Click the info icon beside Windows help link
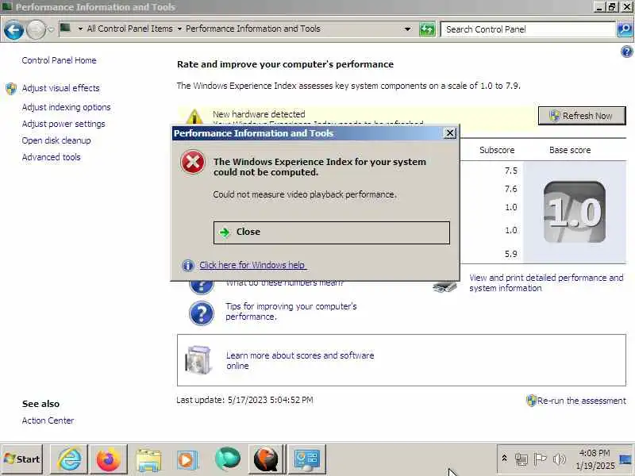Image resolution: width=635 pixels, height=476 pixels. click(187, 265)
